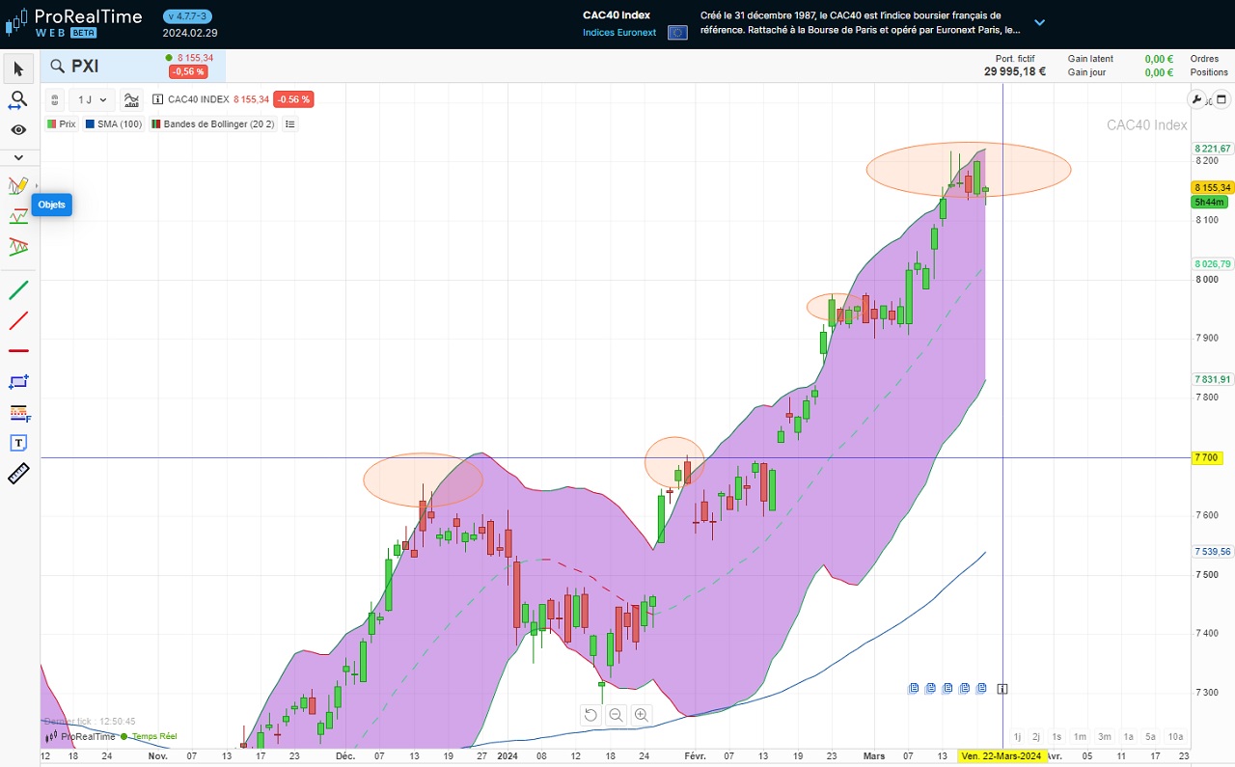This screenshot has height=767, width=1235.
Task: Open the 1 J timeframe dropdown
Action: coord(92,99)
